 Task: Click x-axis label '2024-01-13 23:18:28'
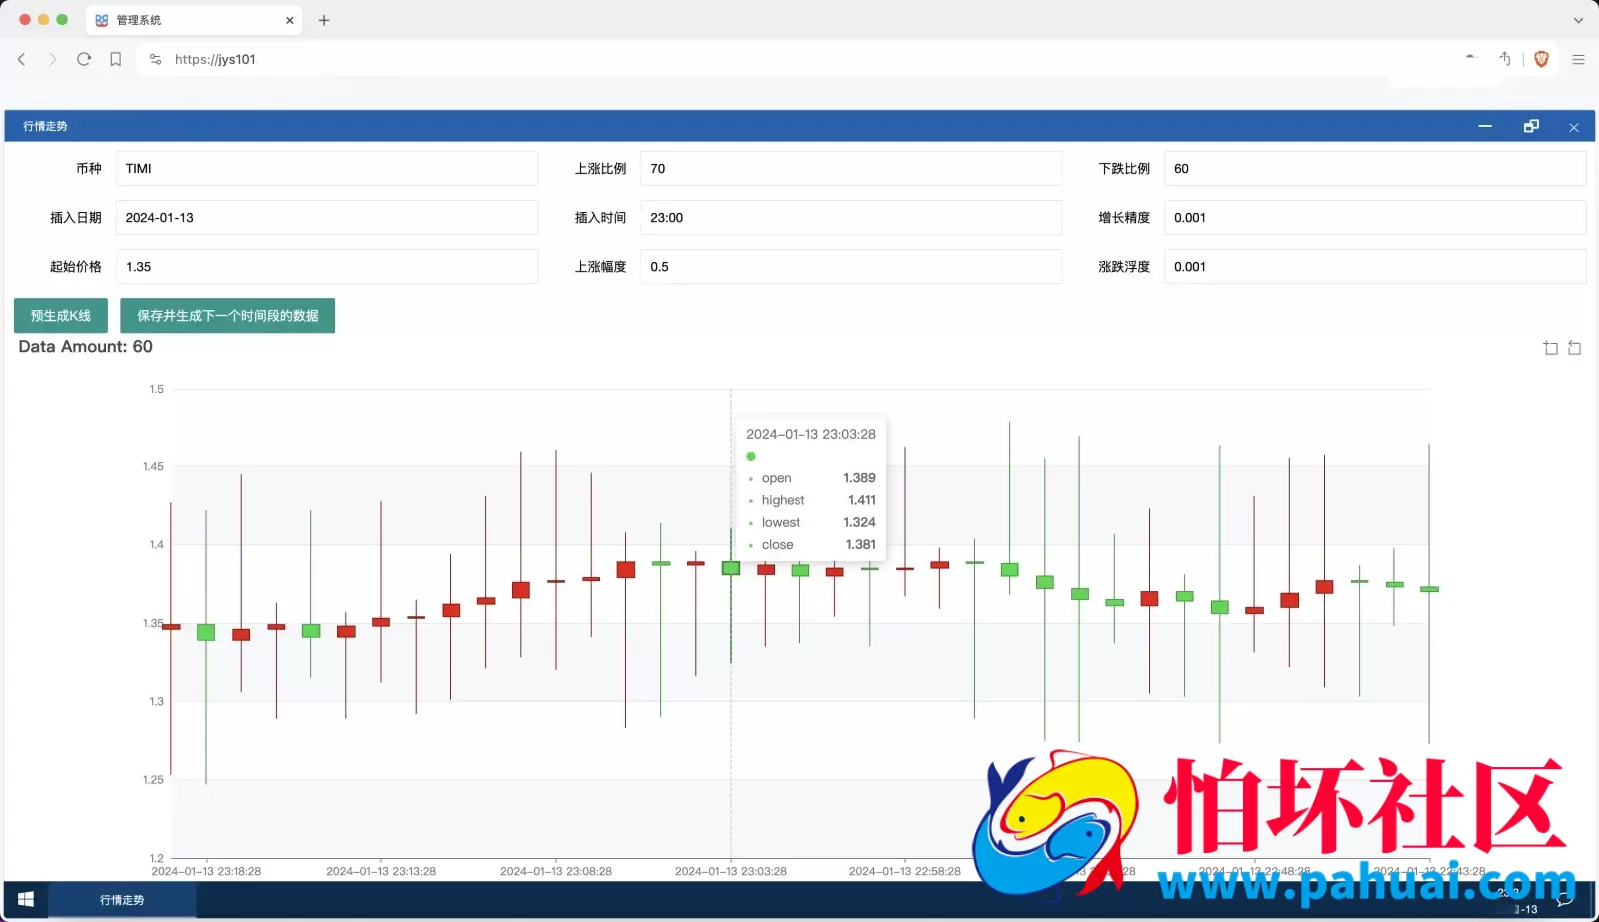[206, 872]
